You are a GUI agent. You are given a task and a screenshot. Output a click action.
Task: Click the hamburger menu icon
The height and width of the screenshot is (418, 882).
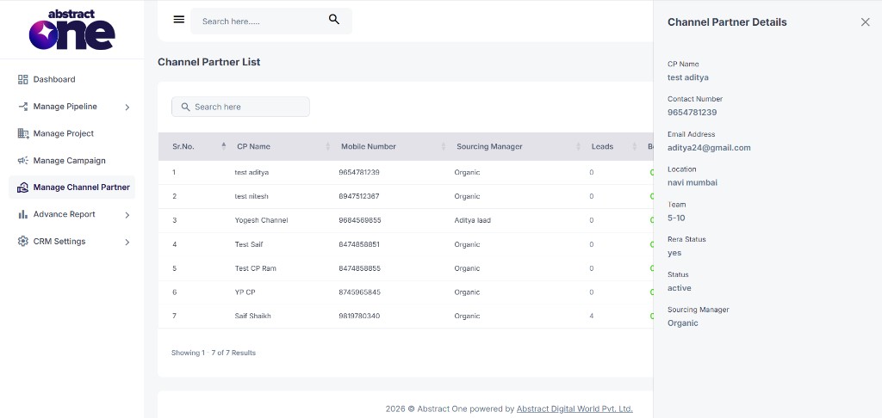pyautogui.click(x=179, y=20)
